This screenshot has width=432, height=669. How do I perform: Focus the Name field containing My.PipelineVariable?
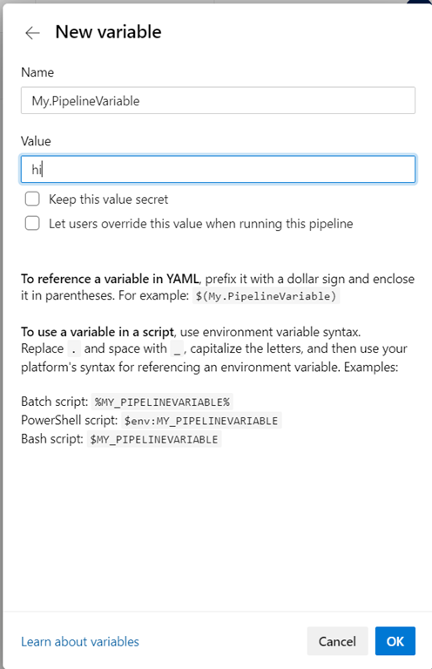click(x=218, y=101)
